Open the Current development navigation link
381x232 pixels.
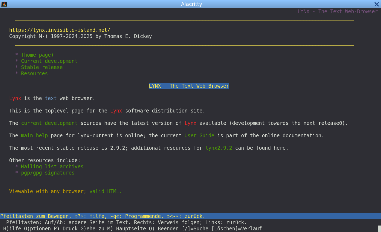[49, 61]
